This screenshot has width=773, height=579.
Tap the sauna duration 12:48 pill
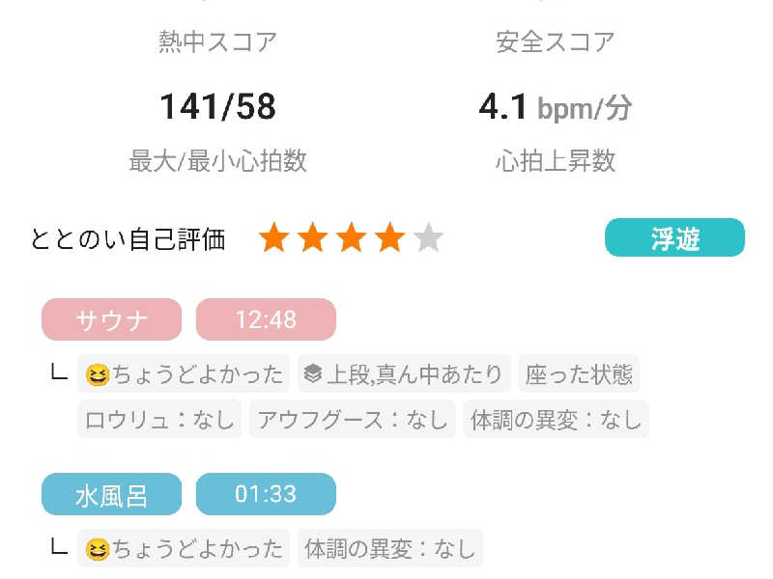coord(266,319)
